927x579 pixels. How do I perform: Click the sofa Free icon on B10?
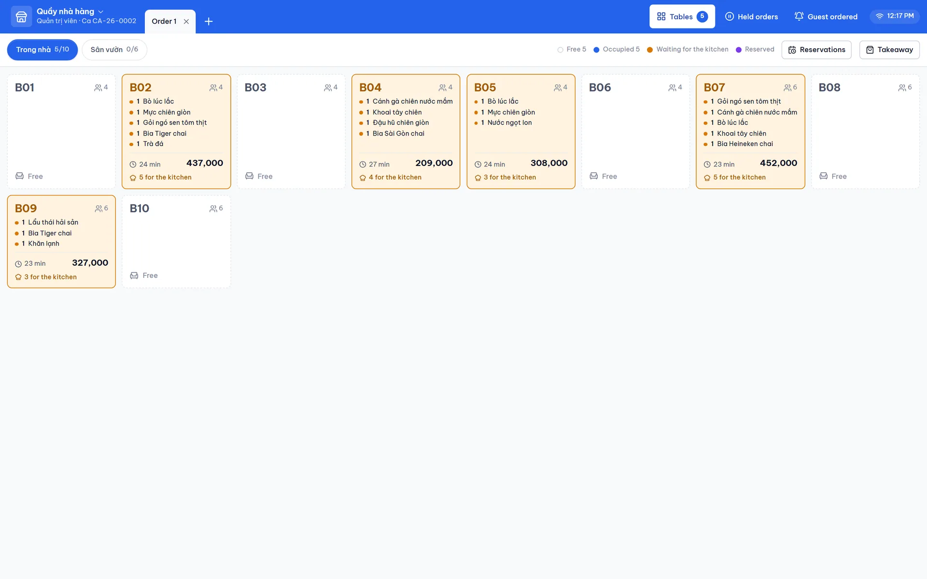(134, 276)
